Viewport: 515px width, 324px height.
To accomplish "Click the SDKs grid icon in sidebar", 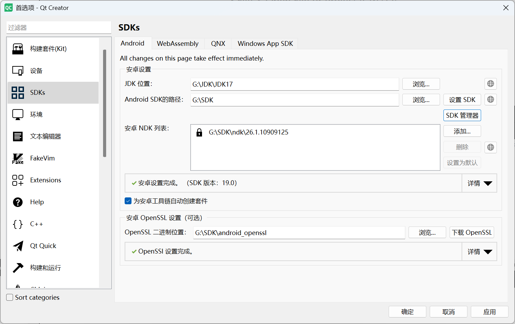I will coord(18,93).
